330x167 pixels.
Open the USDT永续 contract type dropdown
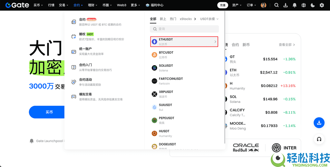point(209,19)
